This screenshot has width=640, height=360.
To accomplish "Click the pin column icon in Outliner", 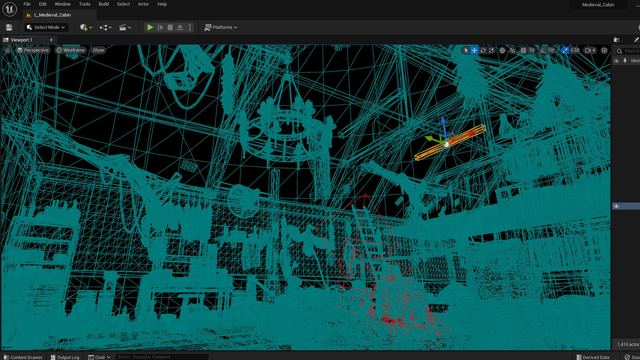I will [x=625, y=61].
